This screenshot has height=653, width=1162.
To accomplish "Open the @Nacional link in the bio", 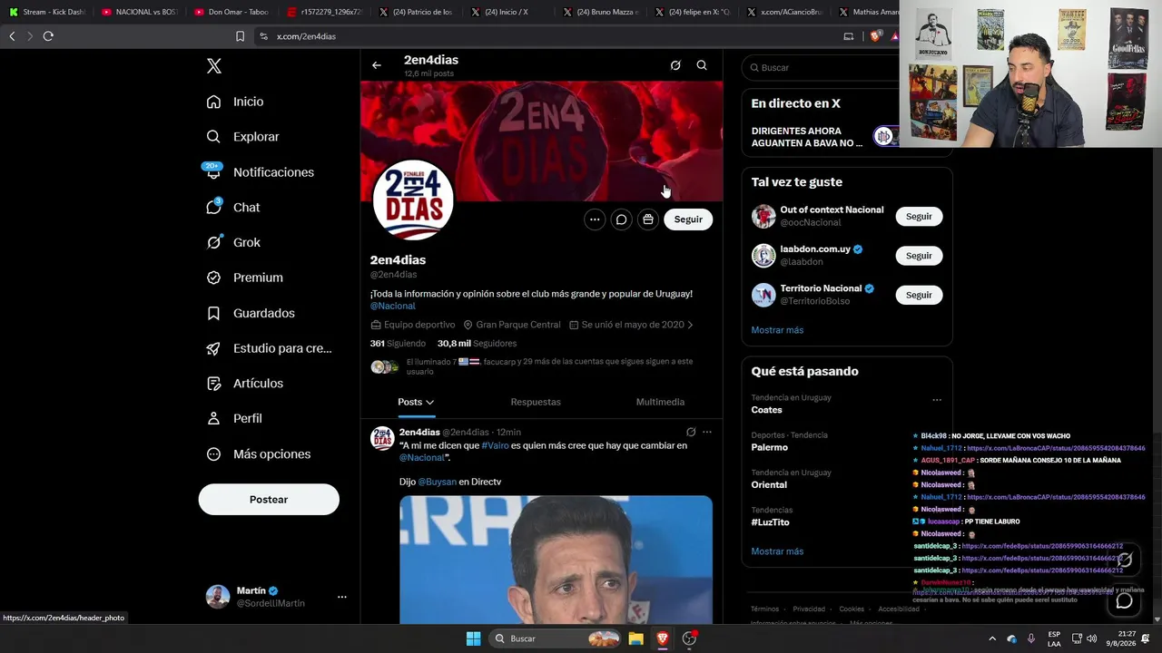I will [393, 307].
